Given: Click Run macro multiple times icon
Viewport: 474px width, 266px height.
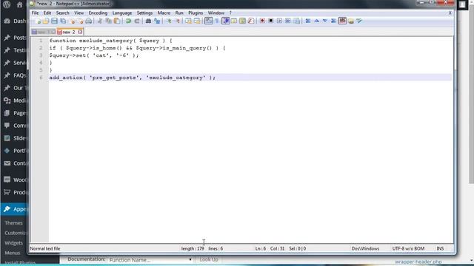Looking at the screenshot, I should pyautogui.click(x=288, y=21).
